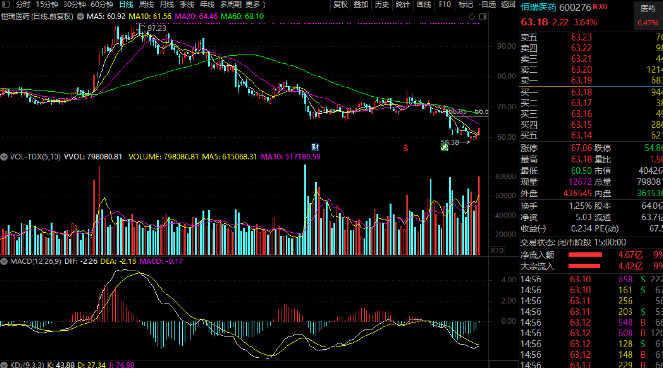Click the 标记 mark button
The height and width of the screenshot is (369, 663).
tap(465, 4)
